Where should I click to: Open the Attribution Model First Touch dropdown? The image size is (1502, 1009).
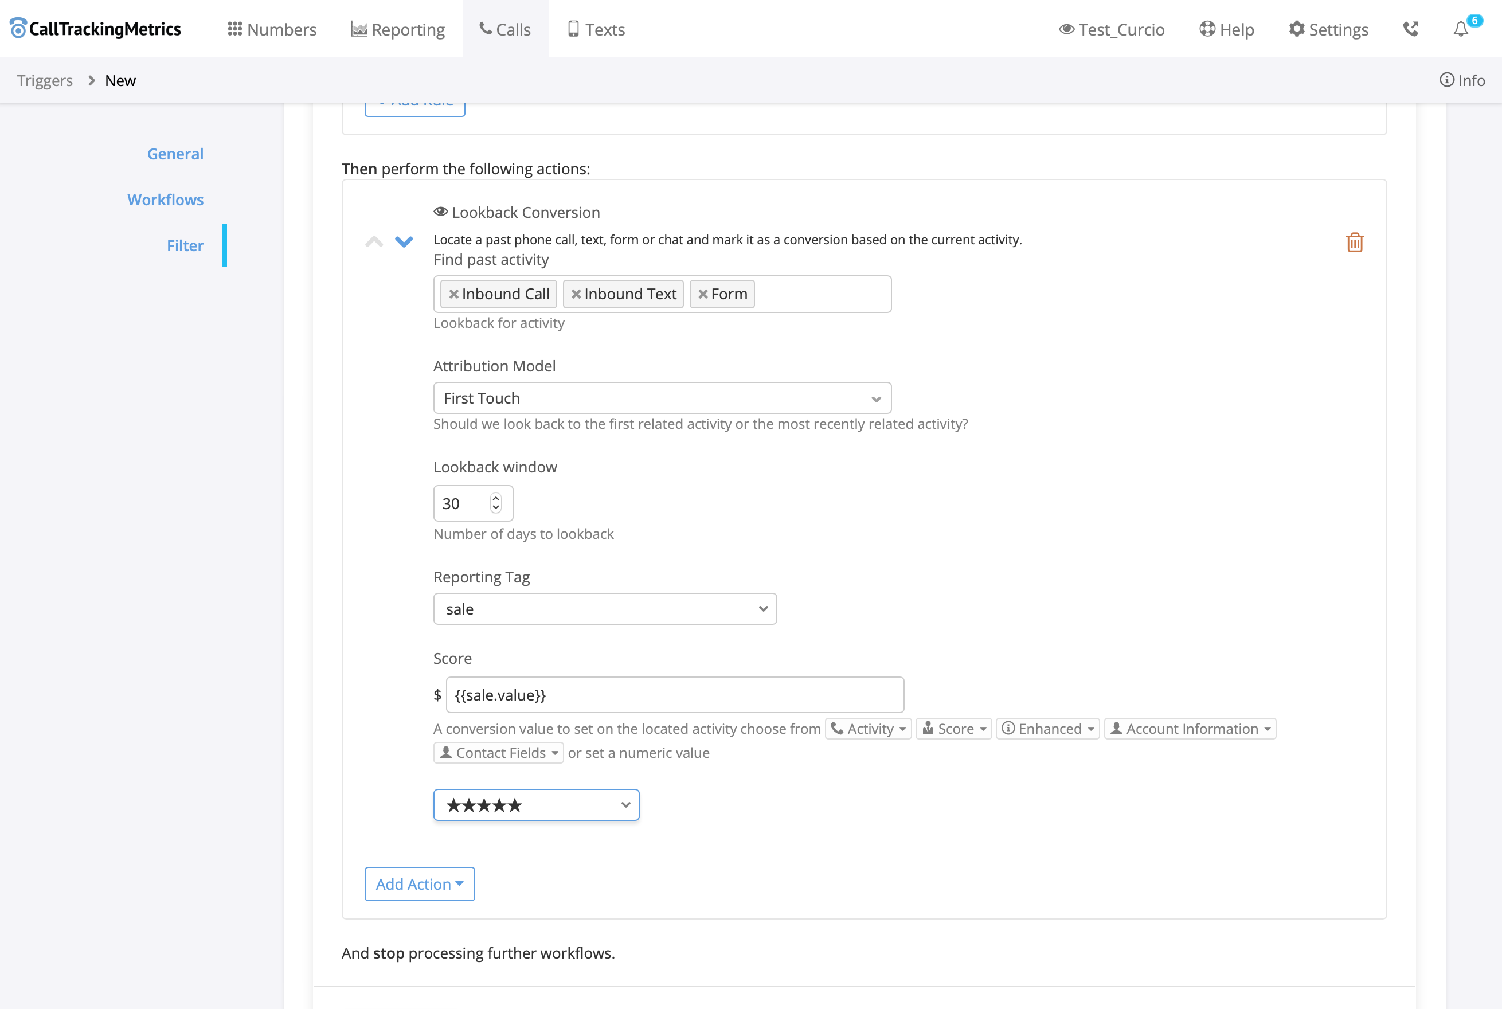point(662,398)
